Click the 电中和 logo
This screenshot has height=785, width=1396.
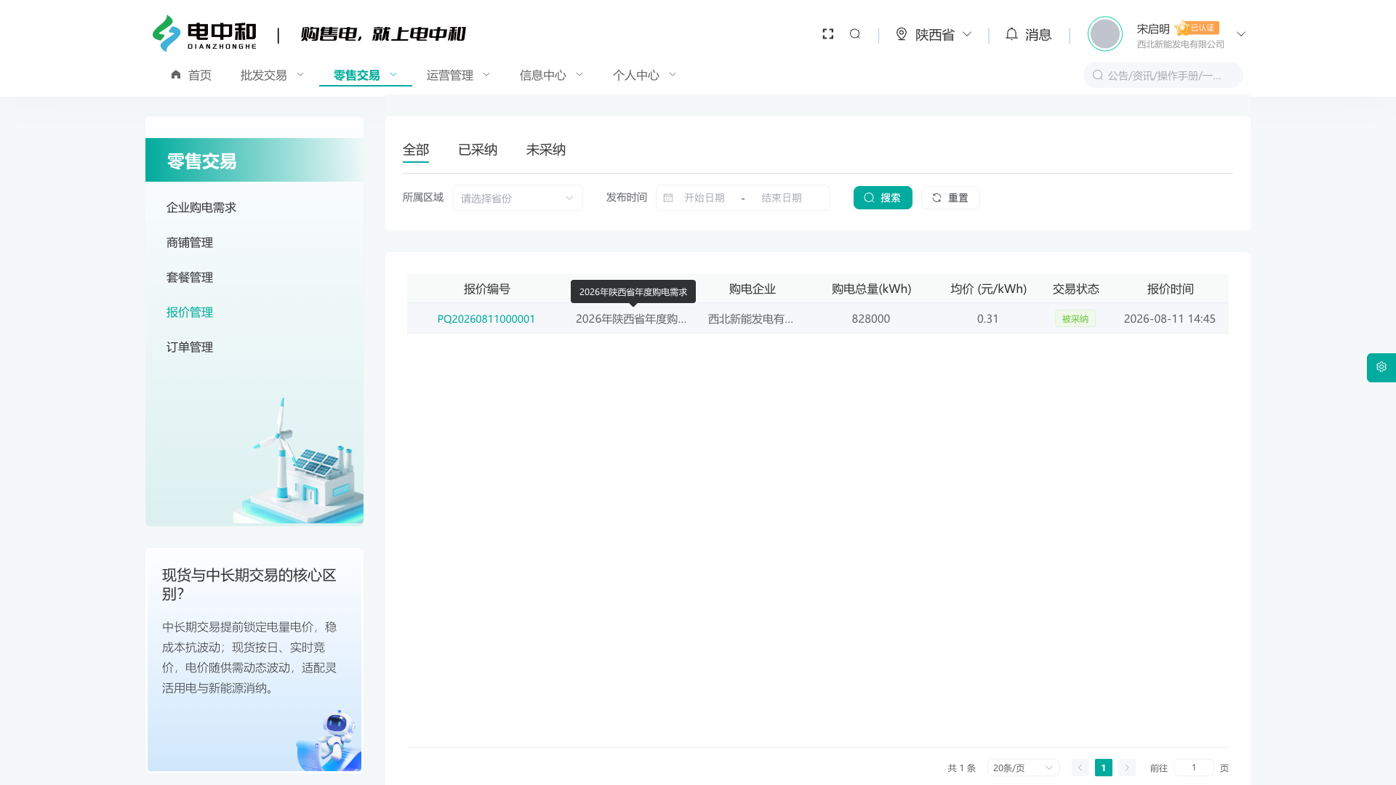point(204,34)
